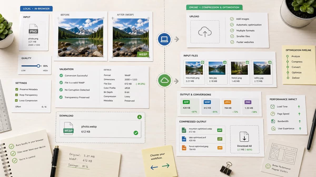Click the File Size 612 KB detail value

pos(128,84)
